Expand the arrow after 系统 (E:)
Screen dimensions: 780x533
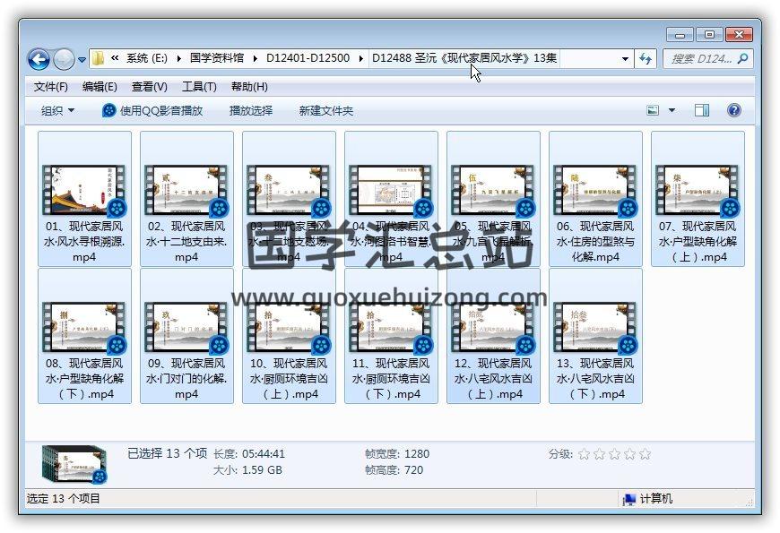click(x=178, y=58)
